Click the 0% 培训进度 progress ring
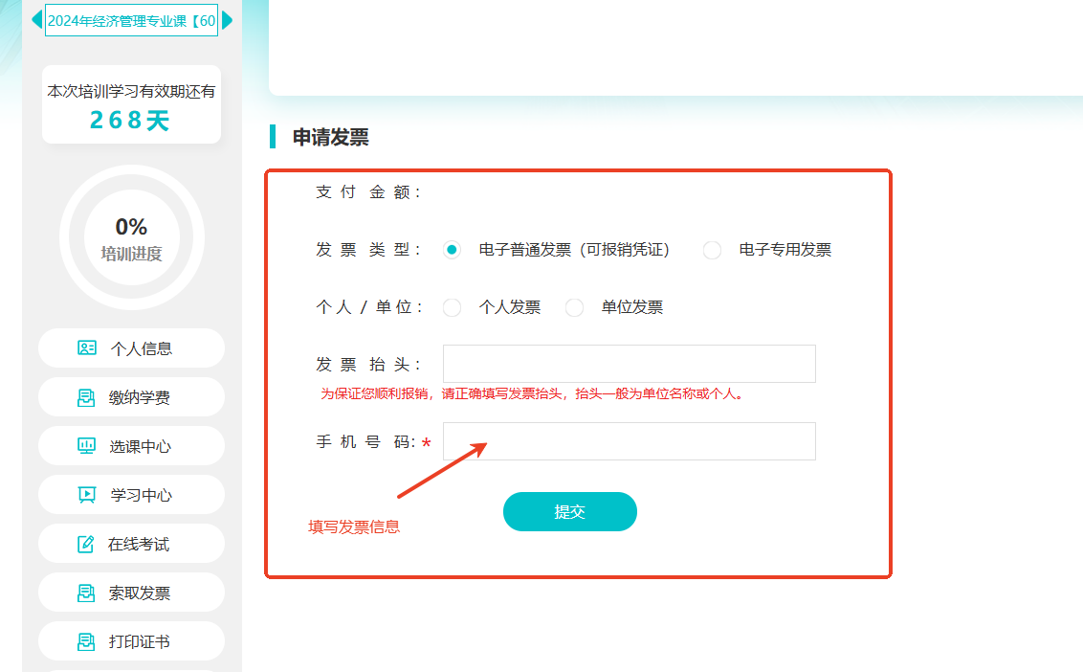1083x672 pixels. pyautogui.click(x=131, y=237)
